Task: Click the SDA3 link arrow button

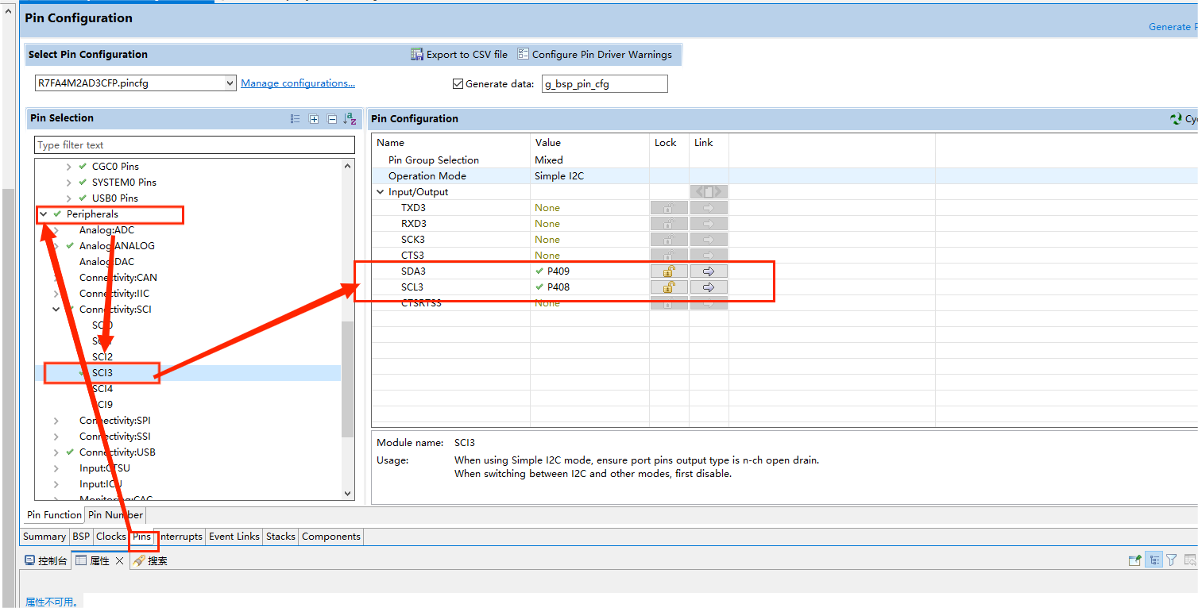Action: click(709, 271)
